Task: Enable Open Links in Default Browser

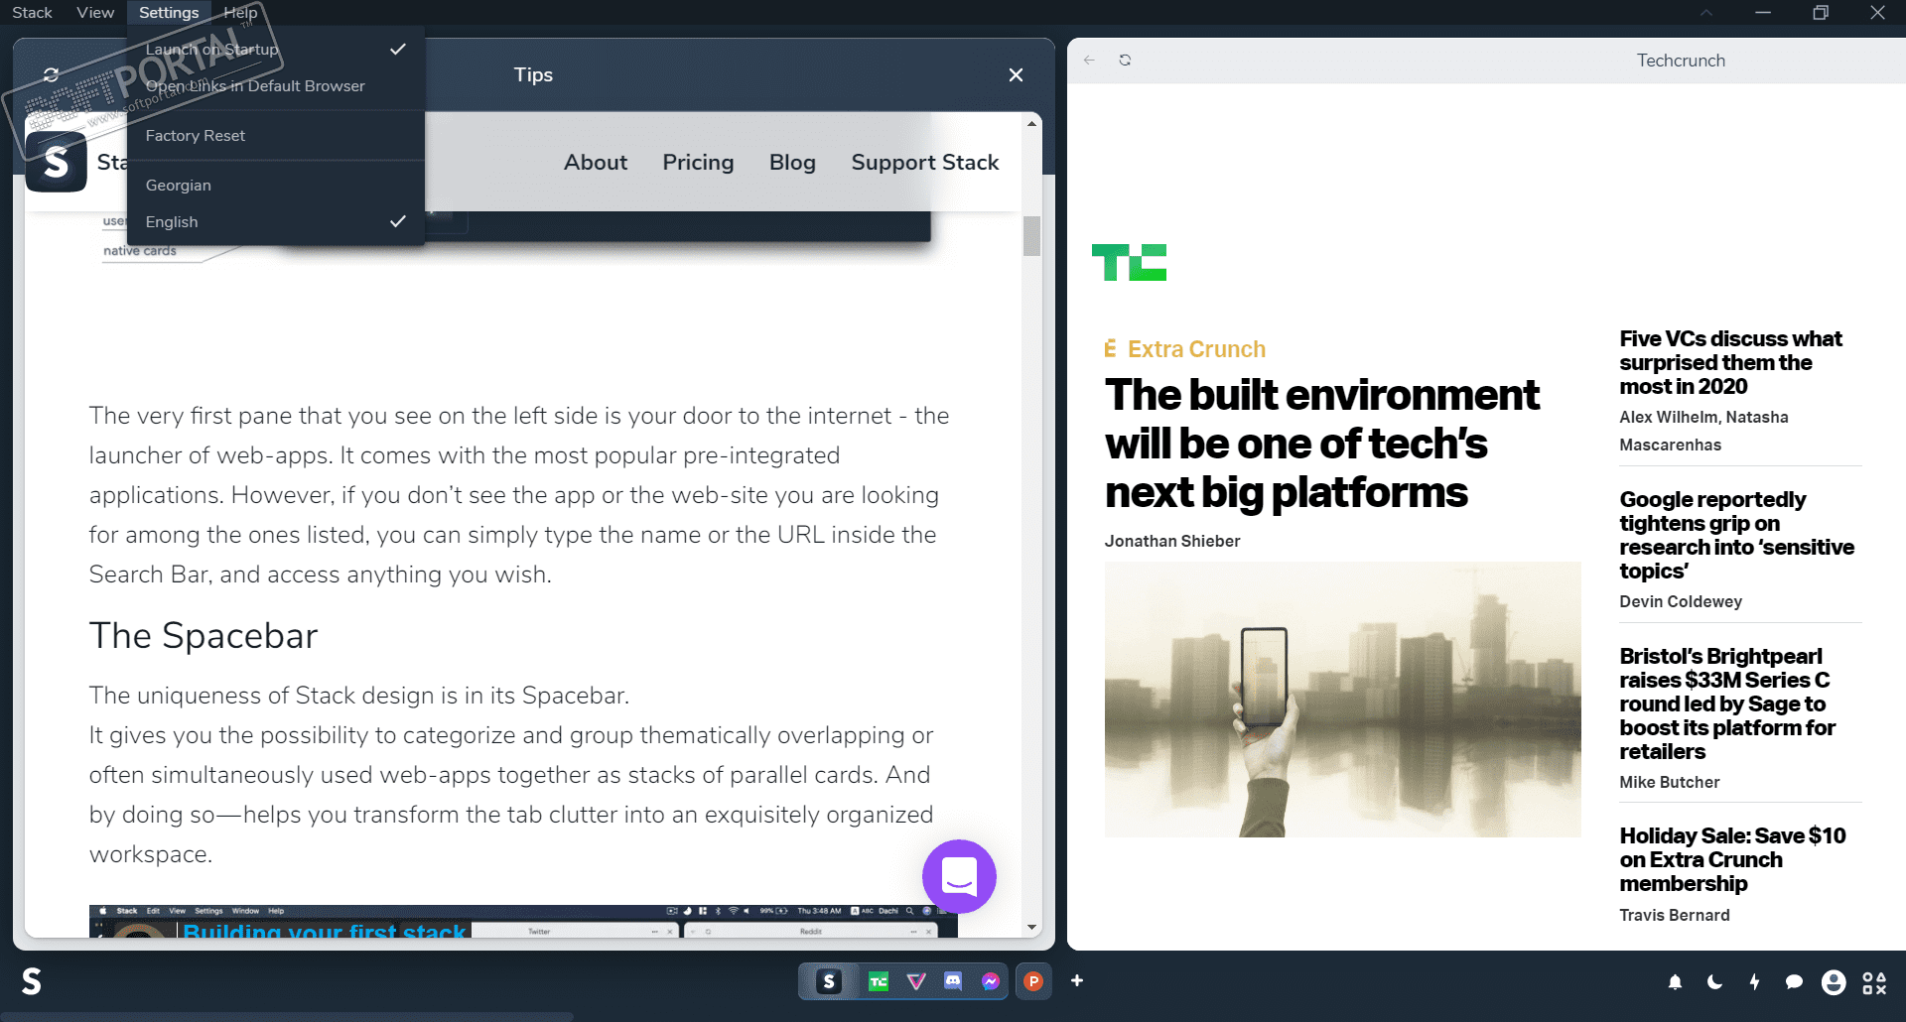Action: point(276,86)
